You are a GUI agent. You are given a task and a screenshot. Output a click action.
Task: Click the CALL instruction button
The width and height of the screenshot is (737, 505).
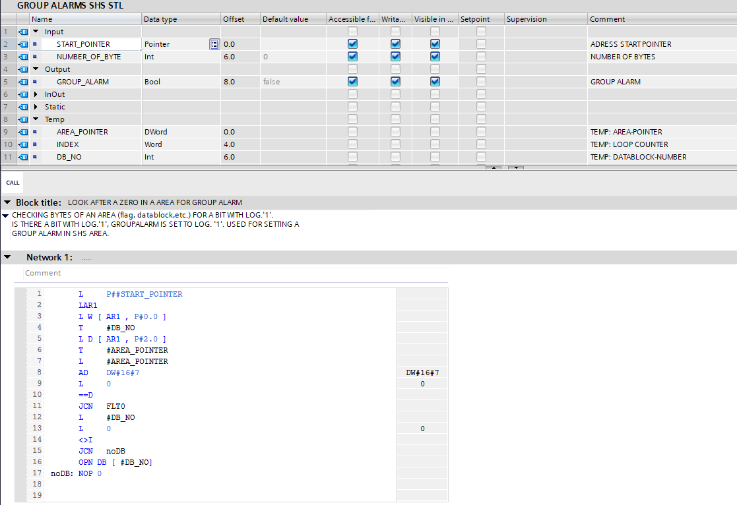13,183
